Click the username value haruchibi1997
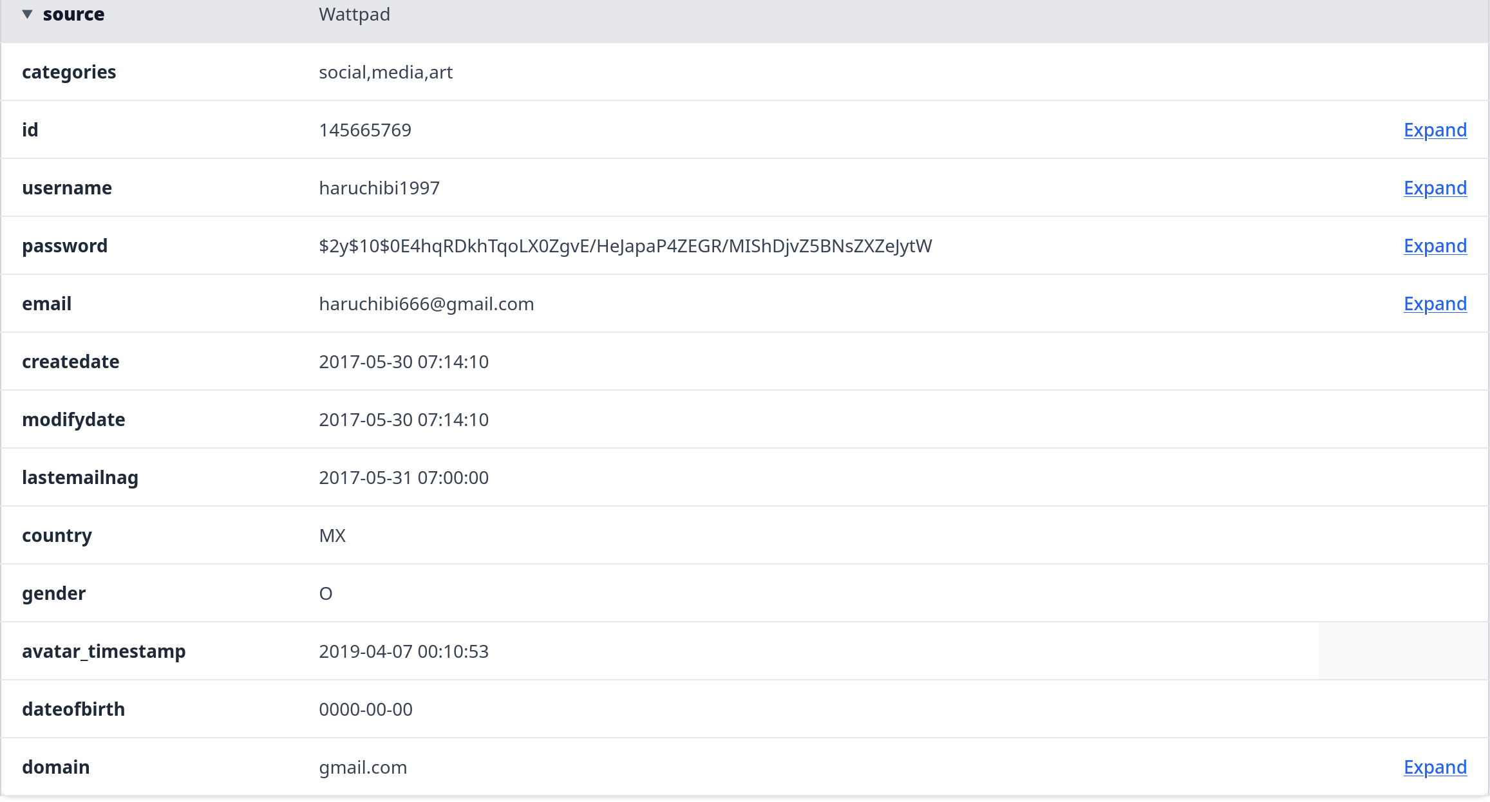This screenshot has width=1490, height=802. pos(379,188)
